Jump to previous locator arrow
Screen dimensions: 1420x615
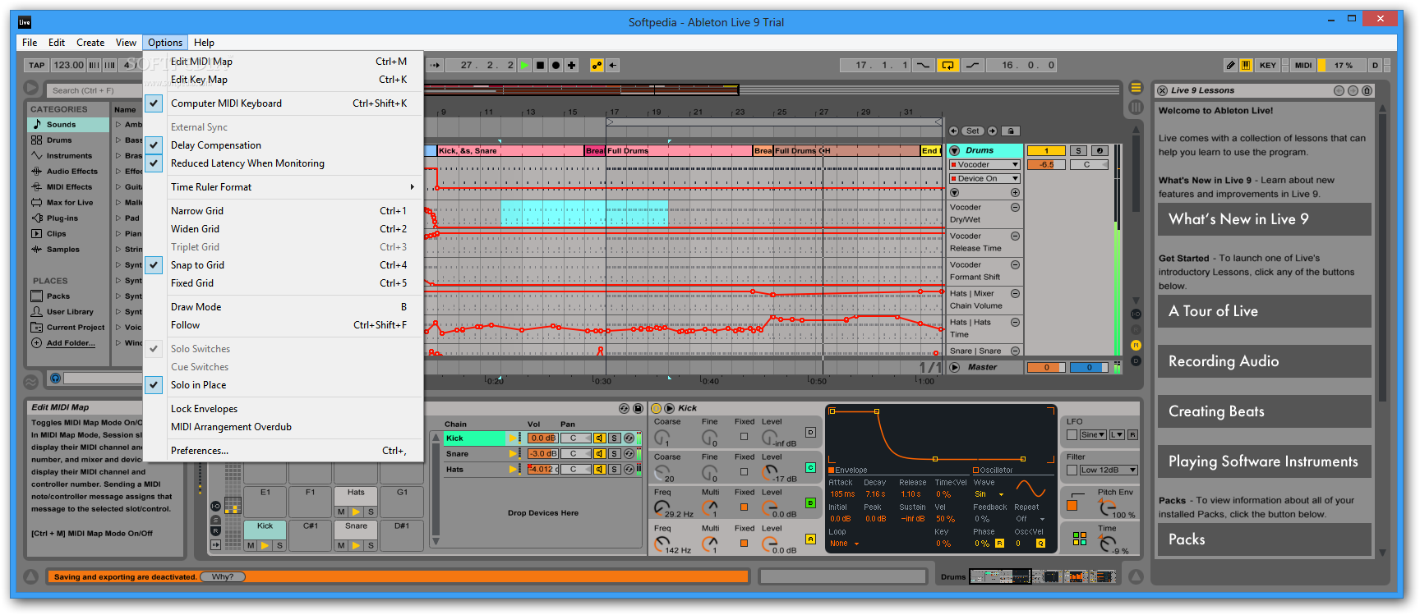click(x=953, y=131)
